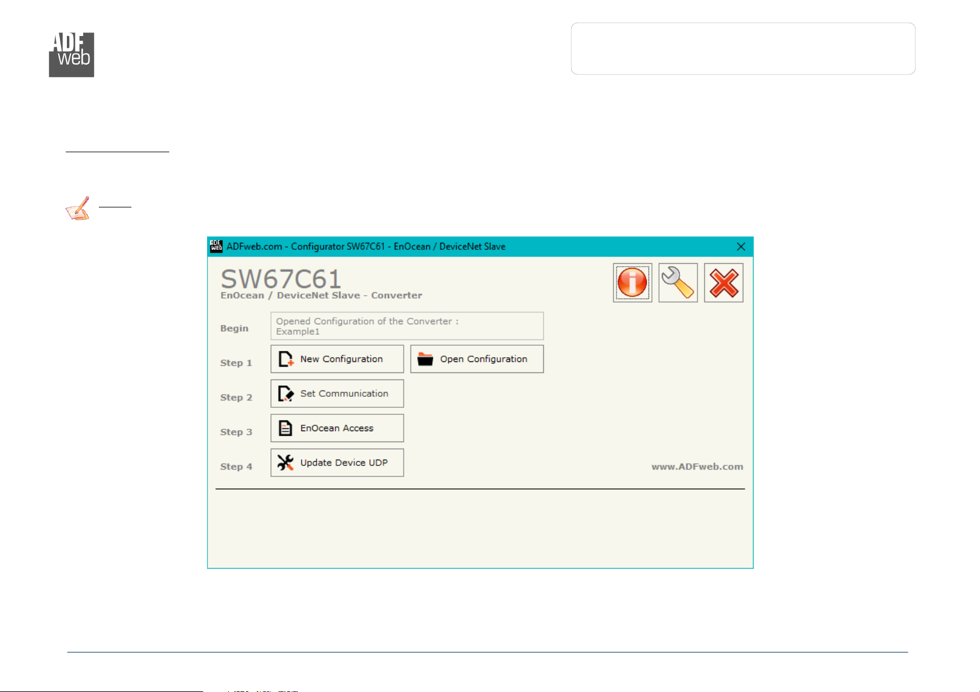980x692 pixels.
Task: Click the red info icon button
Action: (x=632, y=282)
